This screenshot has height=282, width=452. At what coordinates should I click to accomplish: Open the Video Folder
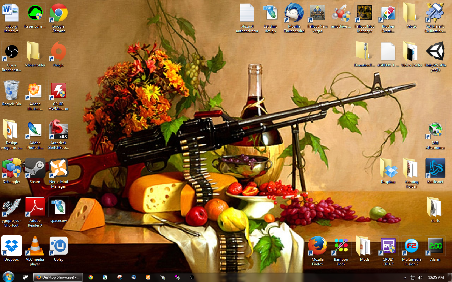412,55
